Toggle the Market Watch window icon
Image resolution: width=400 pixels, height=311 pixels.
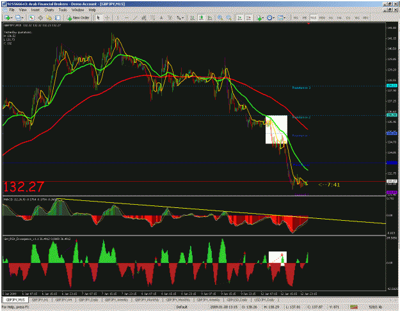[31, 18]
